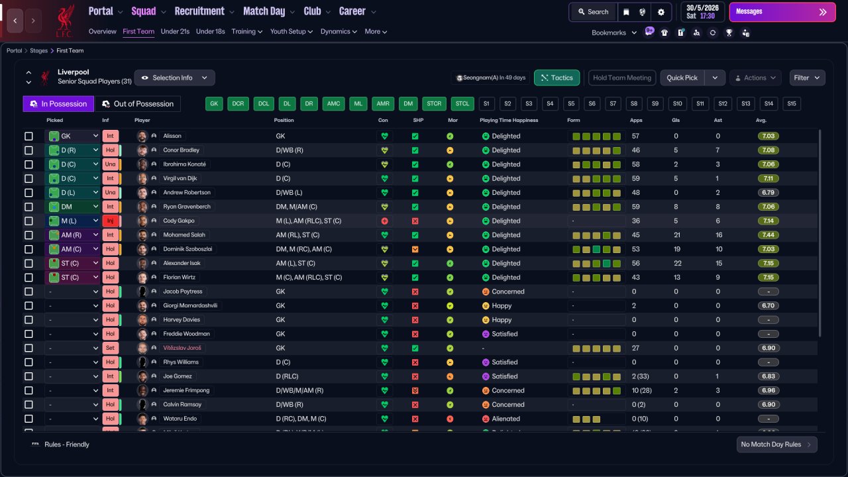Tick the checkbox for Wataru Endo

click(x=28, y=419)
